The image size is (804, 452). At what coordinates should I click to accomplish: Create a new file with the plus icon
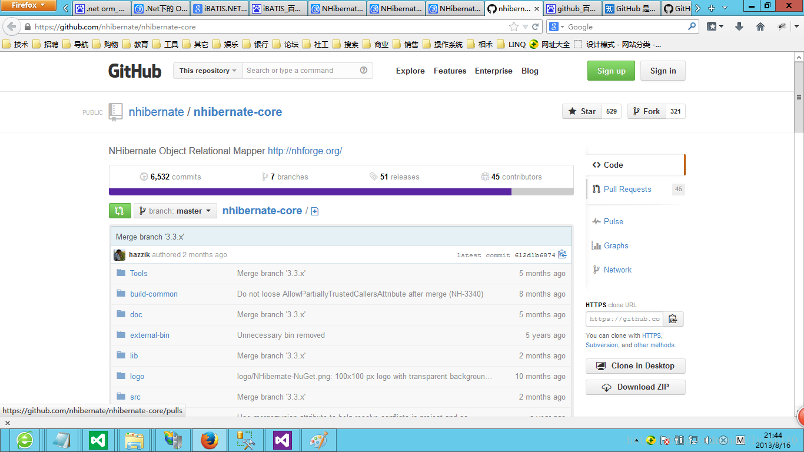[x=315, y=211]
